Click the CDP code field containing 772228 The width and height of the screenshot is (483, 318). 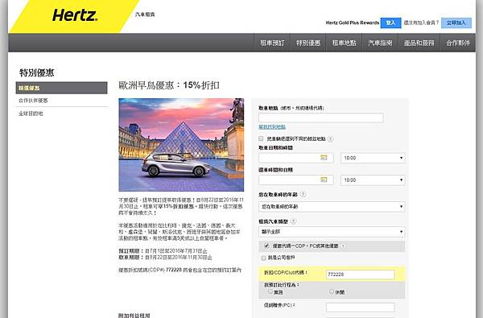point(360,275)
